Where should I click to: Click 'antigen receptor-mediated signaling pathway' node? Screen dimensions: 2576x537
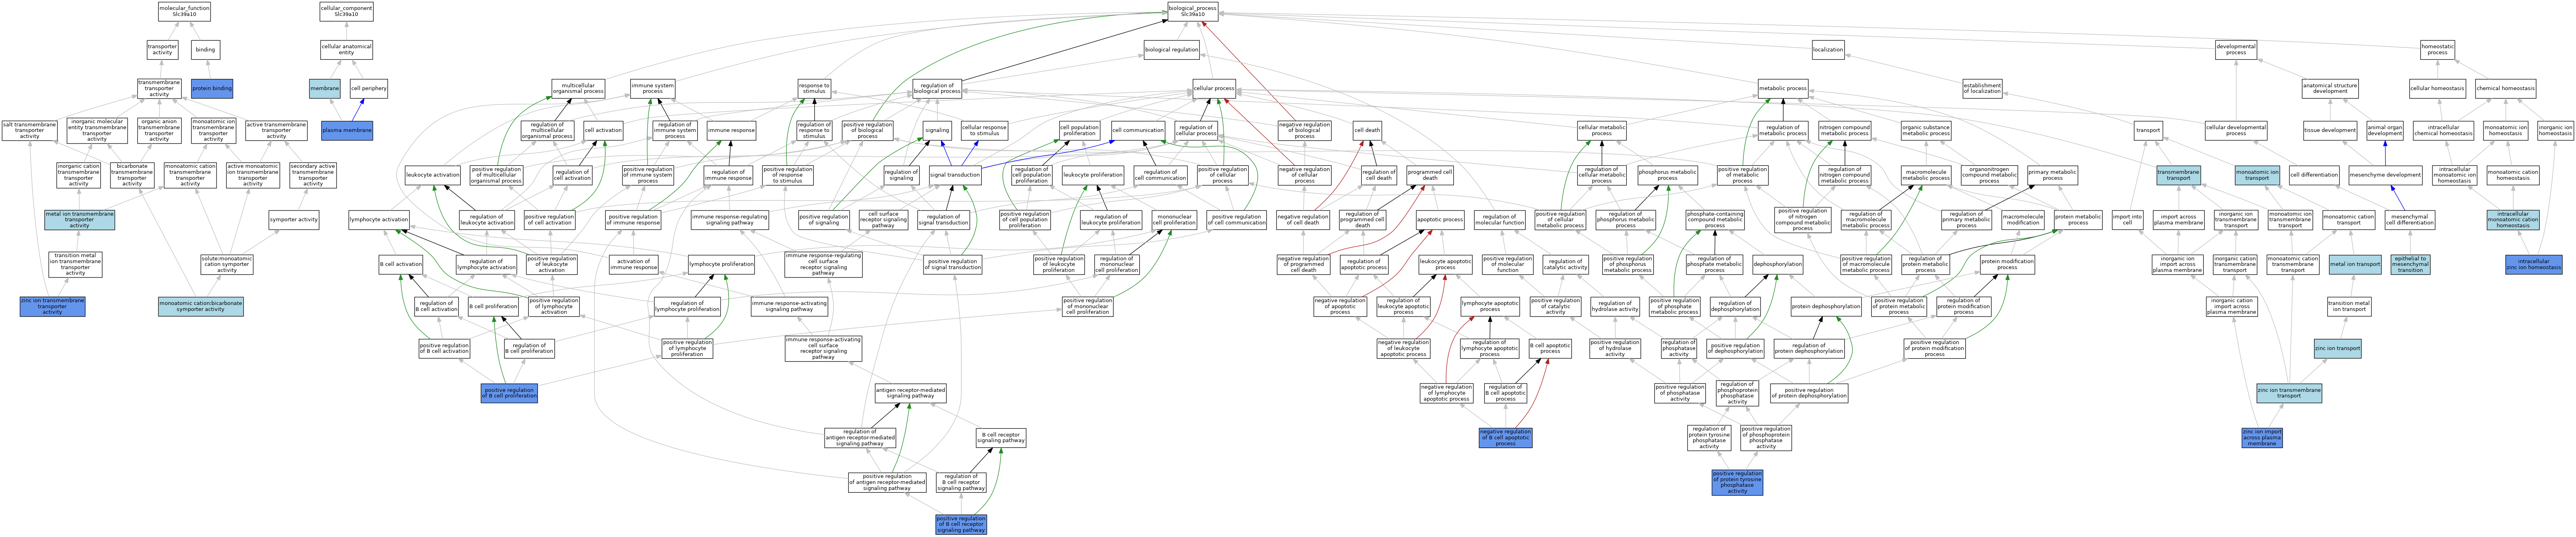click(910, 393)
